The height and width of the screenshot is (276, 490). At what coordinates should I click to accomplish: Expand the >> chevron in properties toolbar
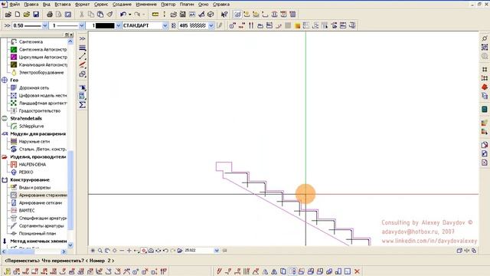click(x=7, y=25)
